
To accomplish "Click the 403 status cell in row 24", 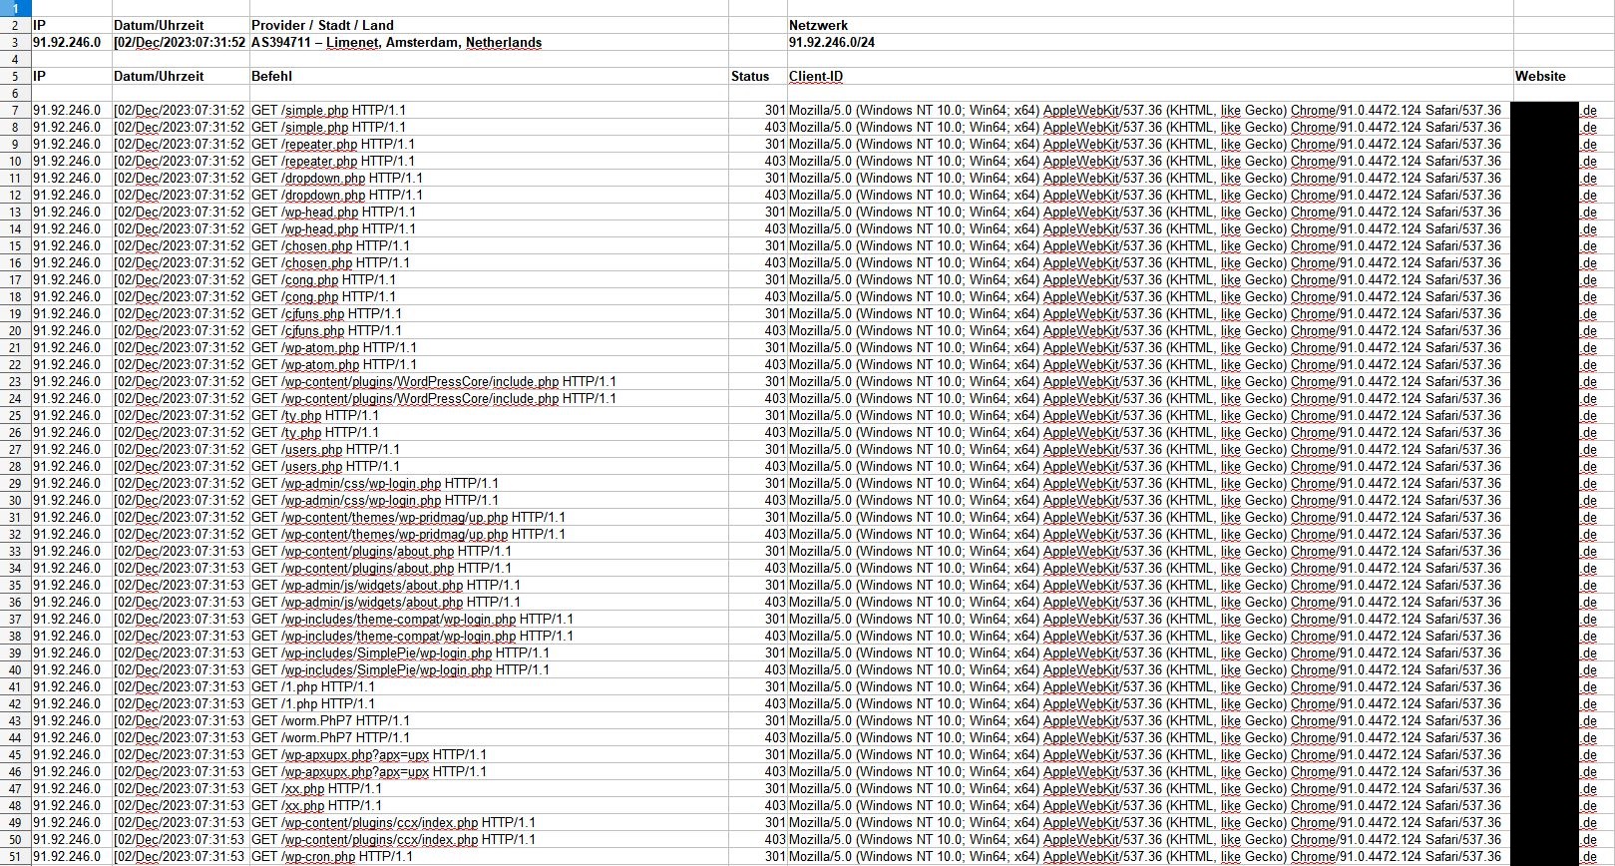I will pos(758,398).
